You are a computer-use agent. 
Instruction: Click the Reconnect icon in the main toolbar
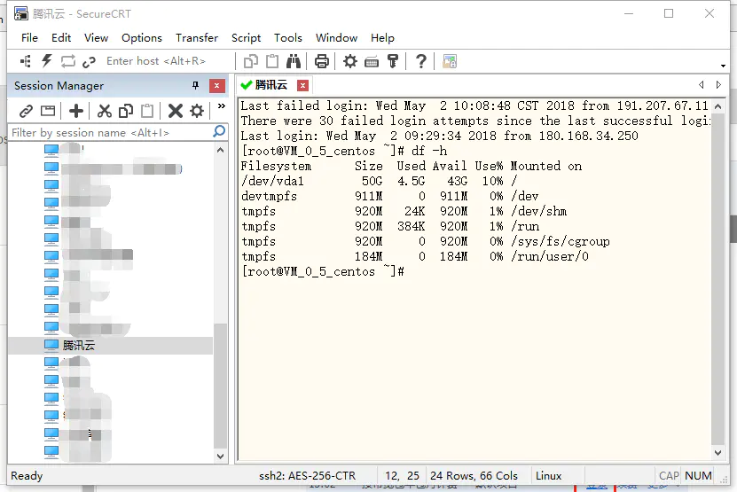point(68,61)
